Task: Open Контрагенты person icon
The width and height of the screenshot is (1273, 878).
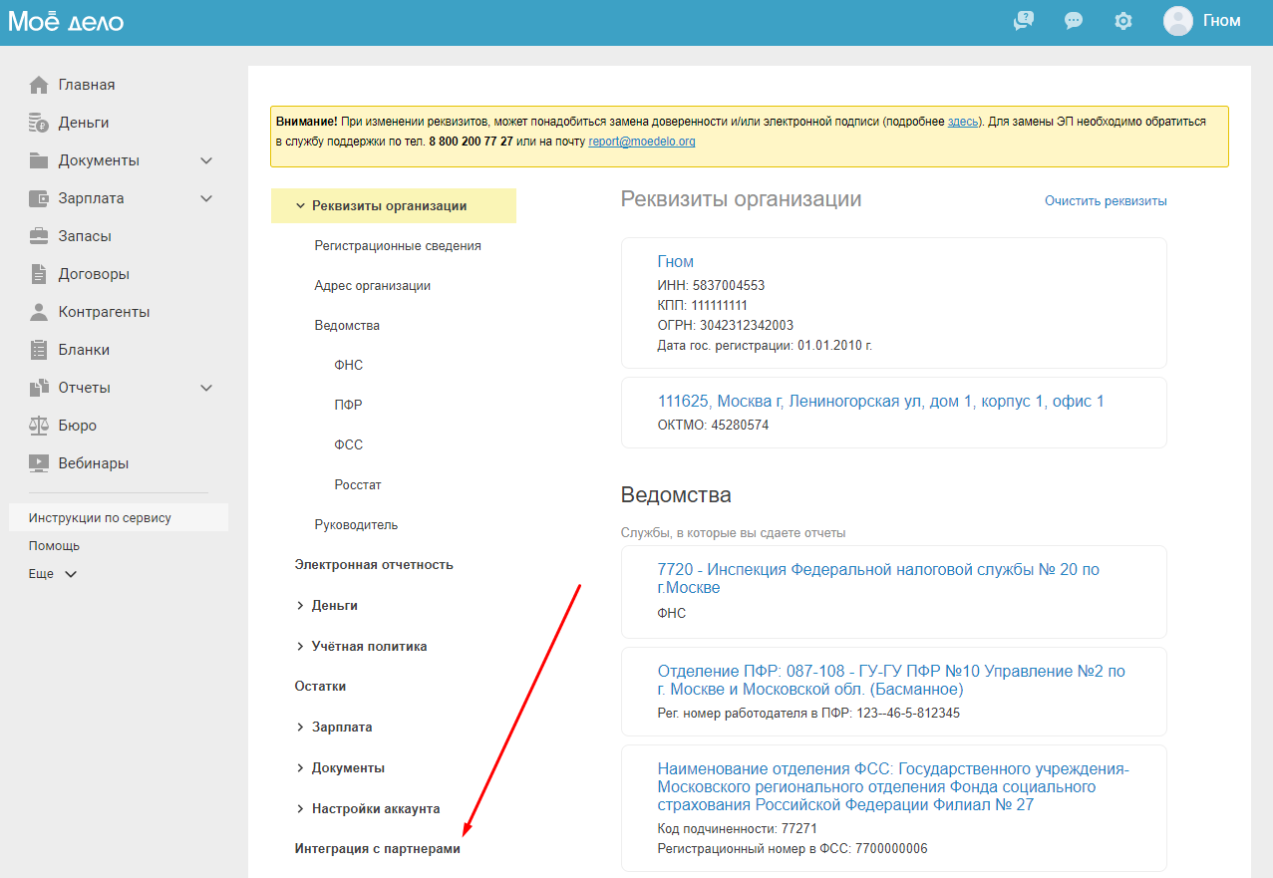Action: click(x=39, y=312)
